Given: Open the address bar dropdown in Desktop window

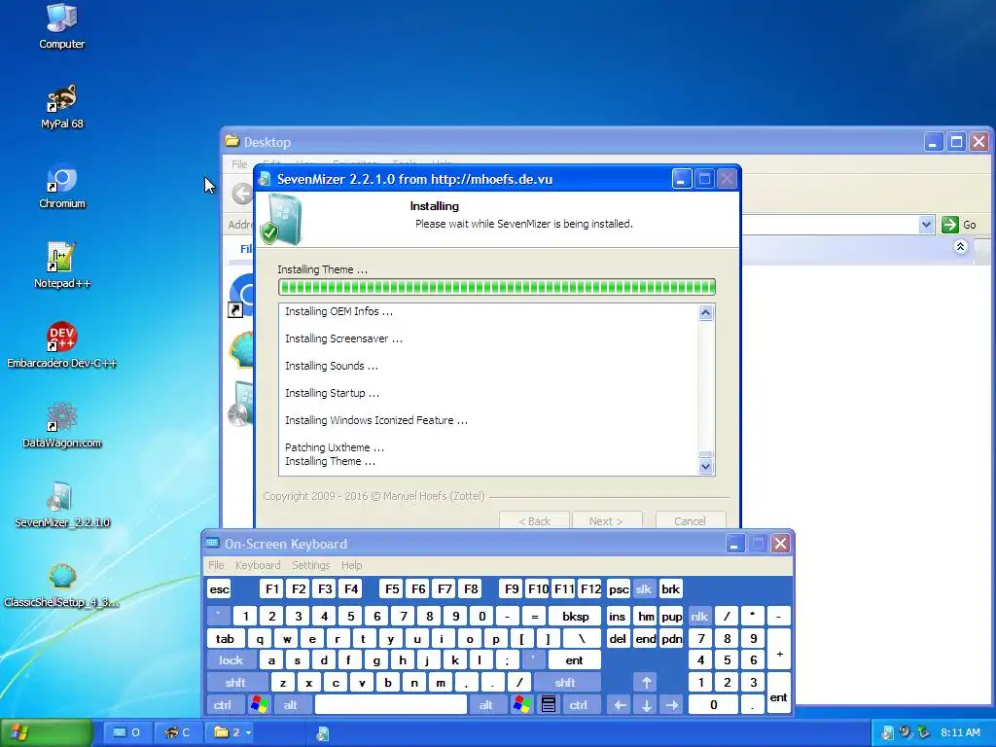Looking at the screenshot, I should (926, 225).
